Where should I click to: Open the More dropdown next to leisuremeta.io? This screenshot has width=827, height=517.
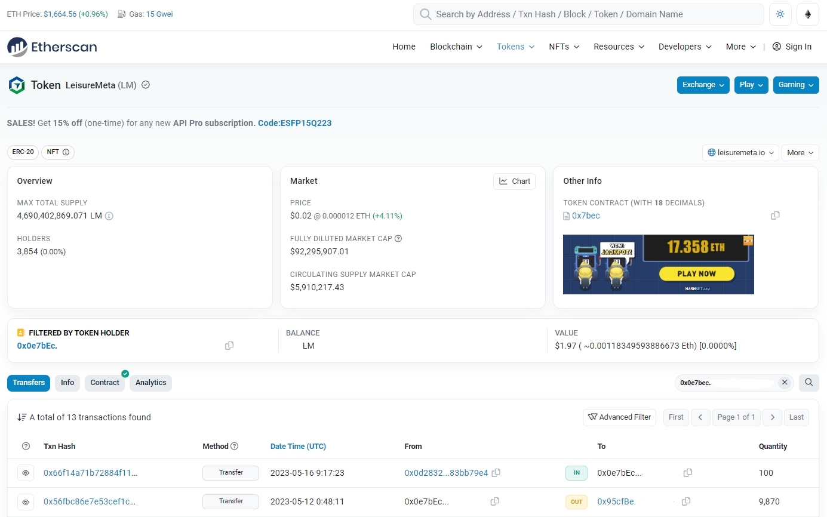(x=800, y=153)
